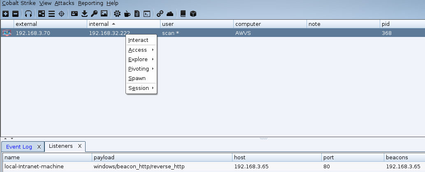This screenshot has width=425, height=172.
Task: Sort sessions by the internal column header
Action: (x=123, y=24)
